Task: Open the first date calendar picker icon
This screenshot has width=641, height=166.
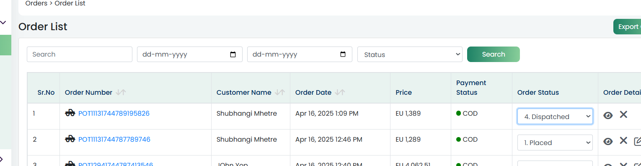Action: pyautogui.click(x=233, y=54)
